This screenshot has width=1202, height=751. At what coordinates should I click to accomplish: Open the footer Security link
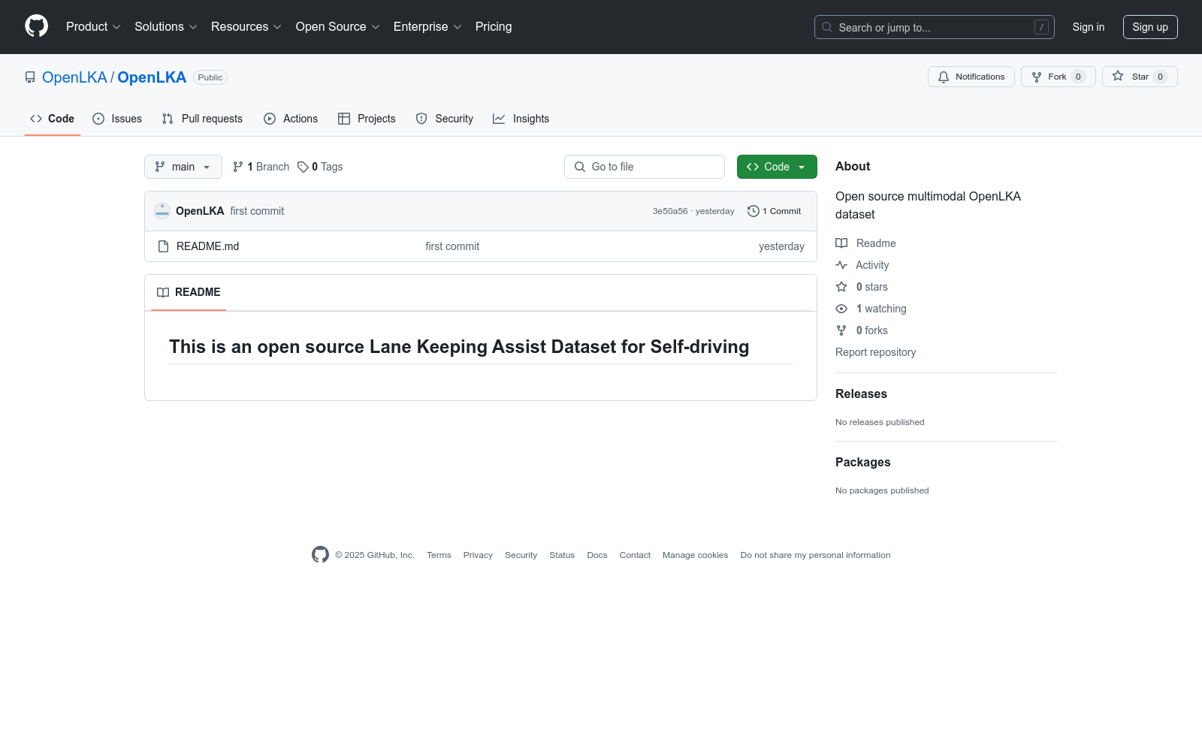(x=521, y=555)
